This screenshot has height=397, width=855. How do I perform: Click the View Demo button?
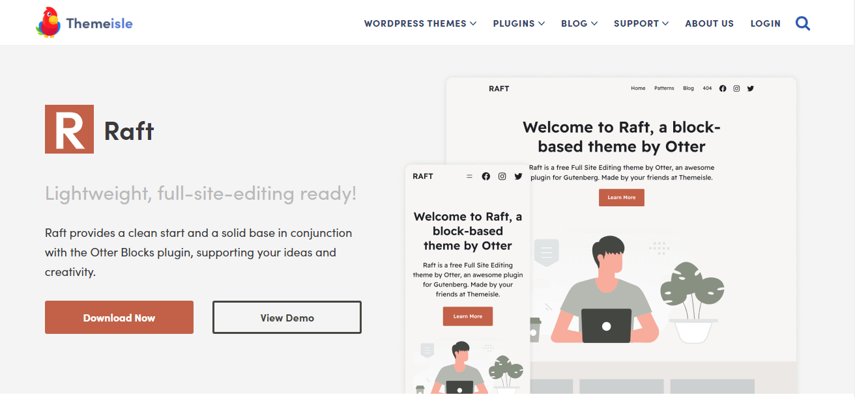click(x=287, y=317)
